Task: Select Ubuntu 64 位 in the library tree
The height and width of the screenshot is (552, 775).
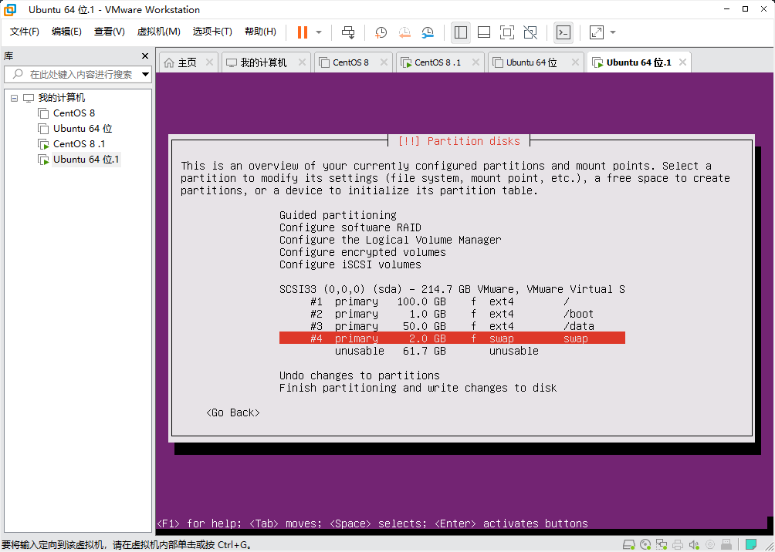Action: [83, 129]
